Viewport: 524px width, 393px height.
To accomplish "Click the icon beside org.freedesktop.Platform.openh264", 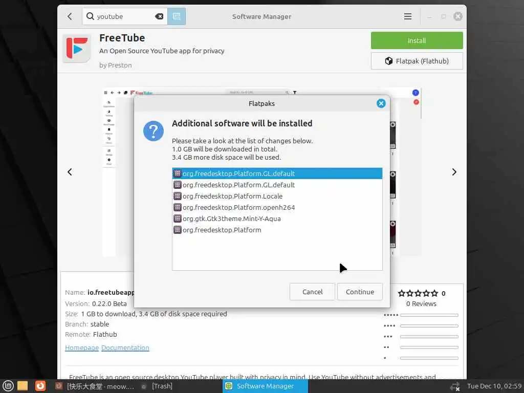I will click(x=178, y=208).
